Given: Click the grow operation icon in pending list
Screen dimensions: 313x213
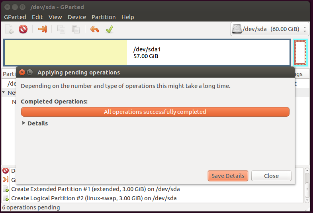Looking at the screenshot, I should tap(6, 180).
